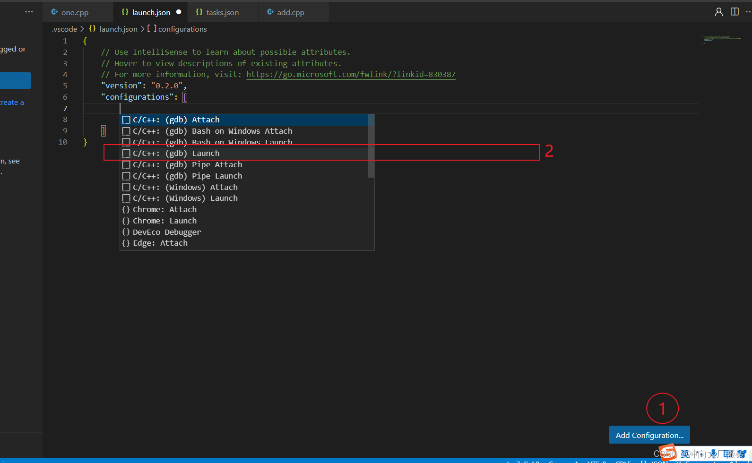The image size is (752, 463).
Task: Click braces icon beside Chrome: Attach
Action: click(126, 210)
